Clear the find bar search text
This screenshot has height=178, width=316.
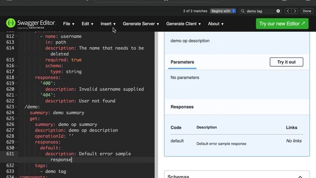[x=278, y=11]
